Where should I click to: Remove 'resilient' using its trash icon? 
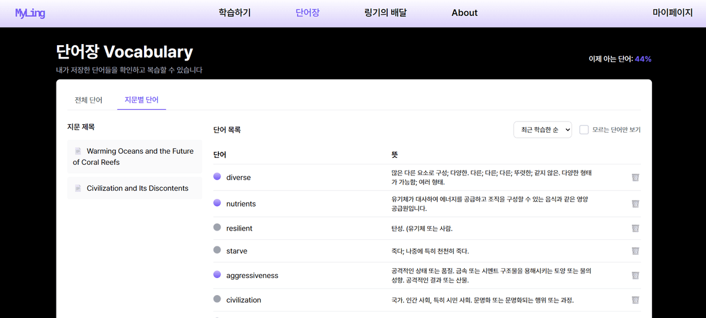[635, 228]
